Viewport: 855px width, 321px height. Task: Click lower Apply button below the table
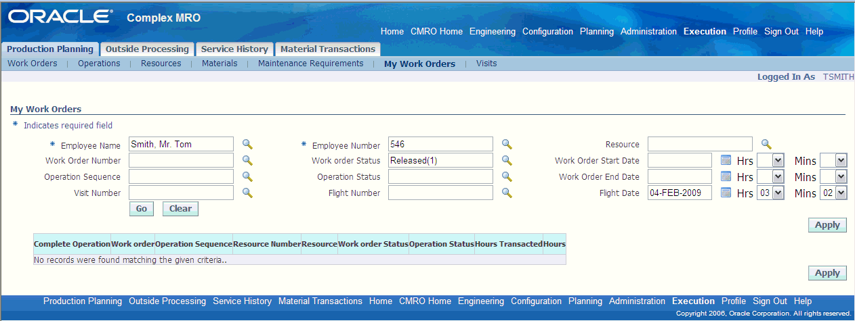tap(827, 273)
